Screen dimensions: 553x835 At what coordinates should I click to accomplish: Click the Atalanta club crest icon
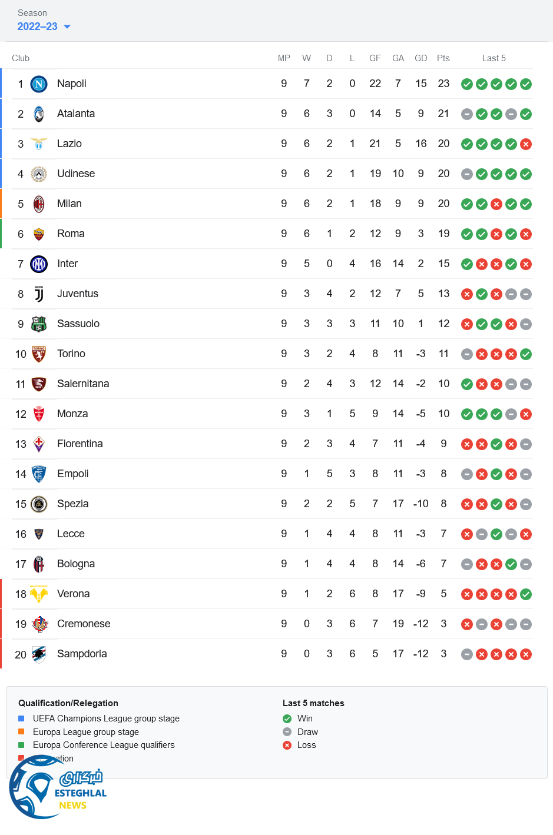click(x=39, y=114)
